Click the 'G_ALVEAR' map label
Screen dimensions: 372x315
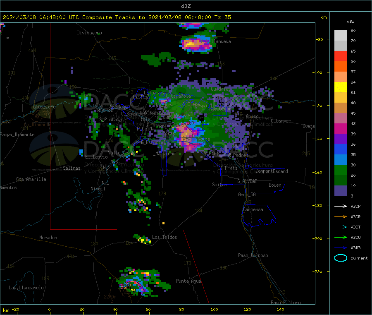coord(247,181)
